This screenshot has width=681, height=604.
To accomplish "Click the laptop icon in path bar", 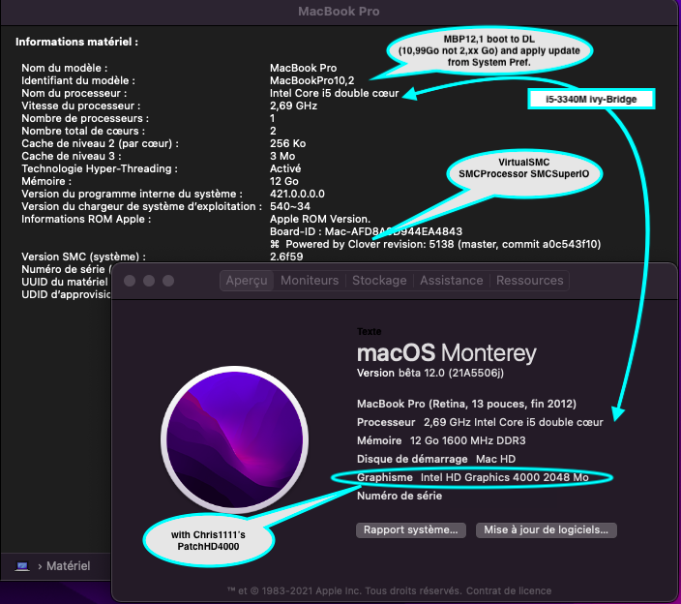I will click(x=22, y=566).
